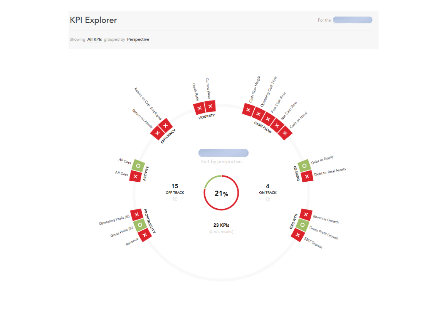Click the LIQUIDITY group label

207,116
